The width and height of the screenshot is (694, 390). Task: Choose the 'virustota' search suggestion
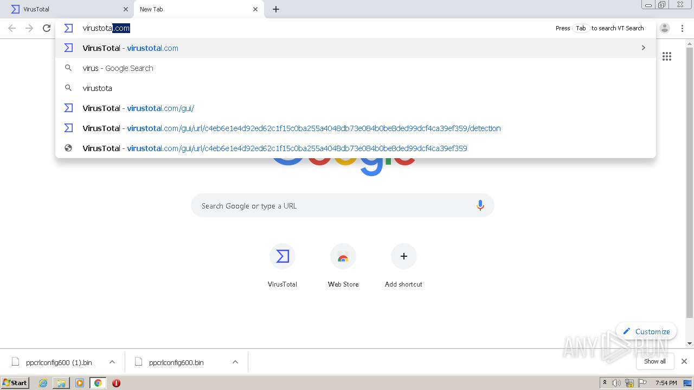[356, 88]
